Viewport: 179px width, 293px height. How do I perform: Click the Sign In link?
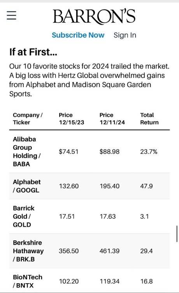pos(125,35)
